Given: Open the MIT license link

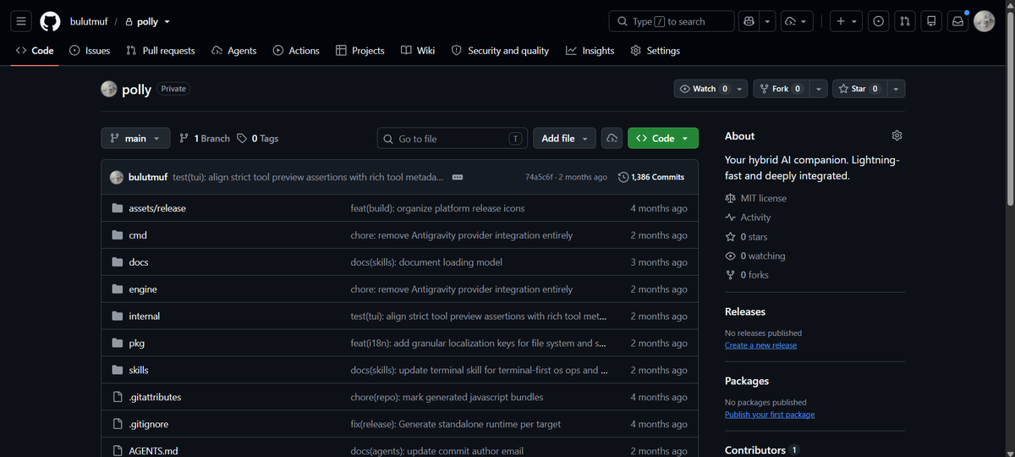Looking at the screenshot, I should [756, 198].
